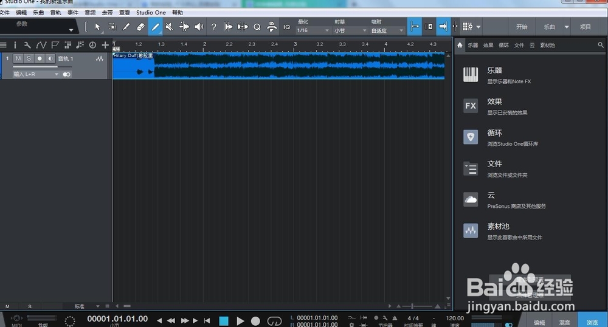Screen dimensions: 608x327
Task: Open the Studio One menu
Action: 151,12
